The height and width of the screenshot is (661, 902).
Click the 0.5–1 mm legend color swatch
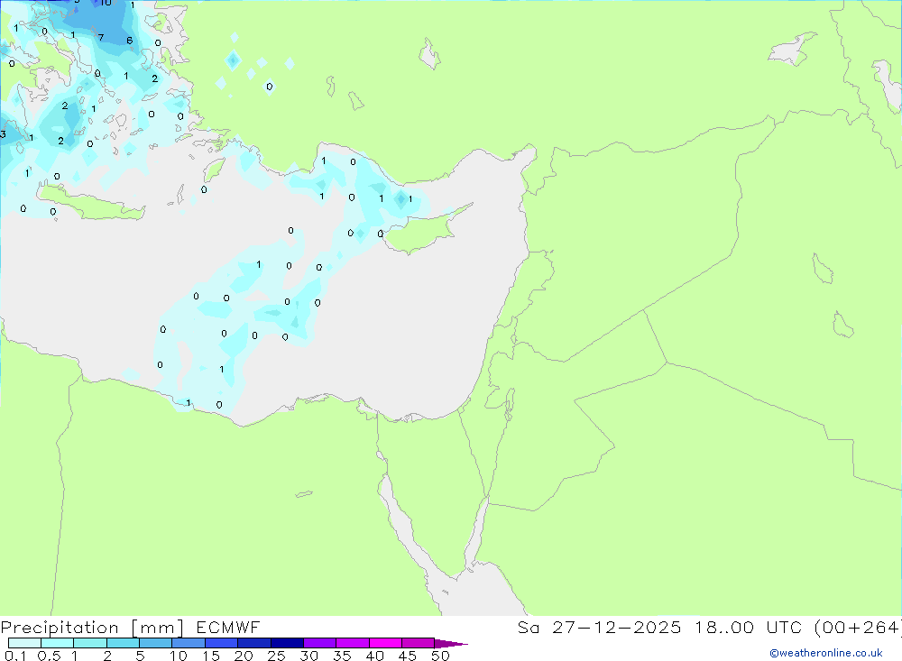click(57, 643)
